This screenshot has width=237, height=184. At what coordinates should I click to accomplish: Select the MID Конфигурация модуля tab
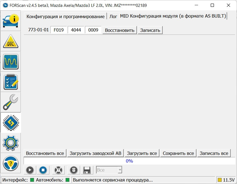click(173, 16)
